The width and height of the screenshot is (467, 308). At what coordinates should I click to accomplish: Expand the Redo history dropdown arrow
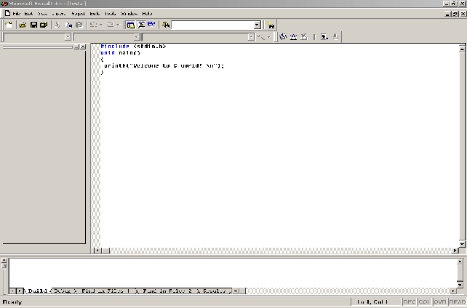(118, 25)
